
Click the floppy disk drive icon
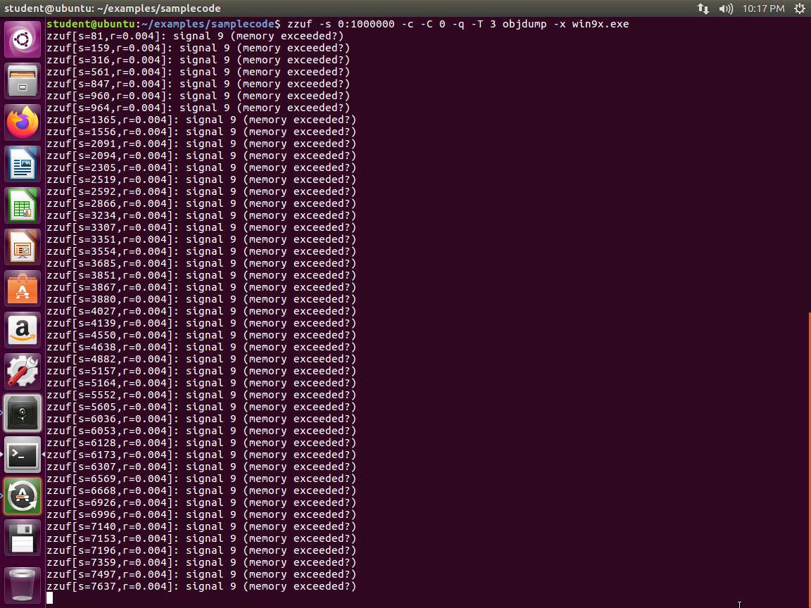point(23,538)
